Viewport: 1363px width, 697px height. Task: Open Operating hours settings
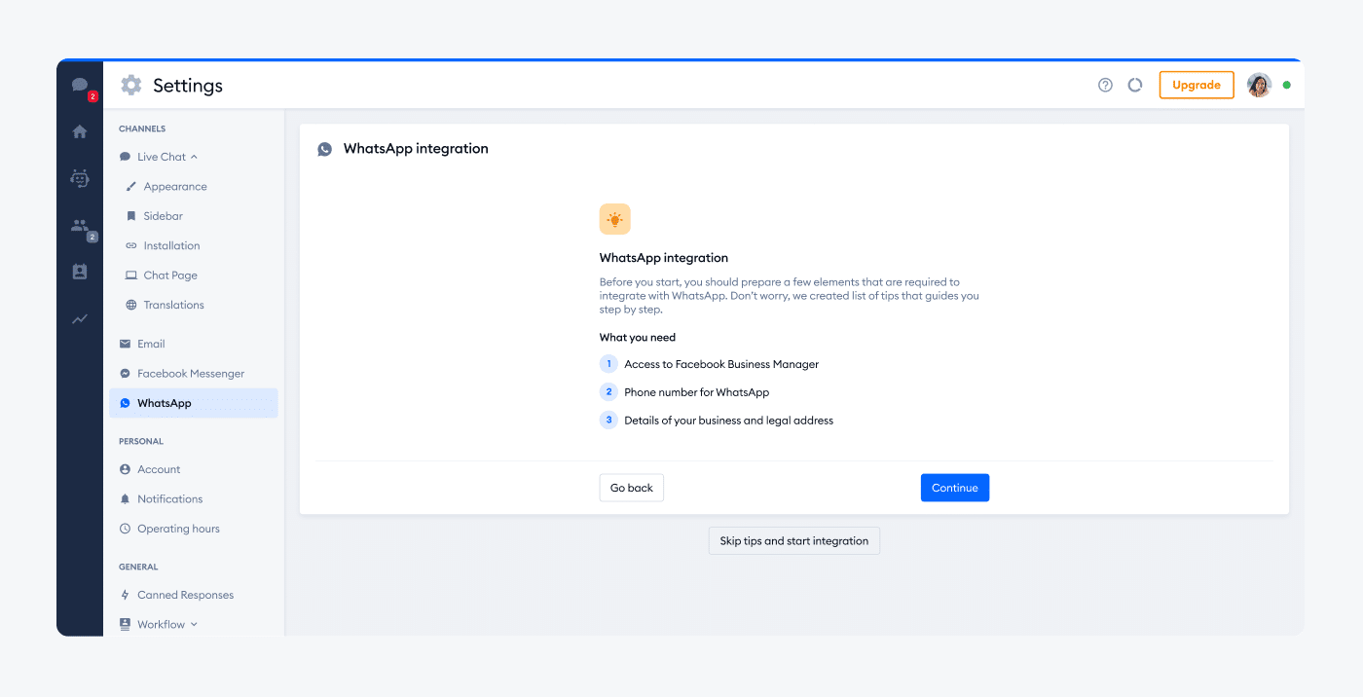(178, 529)
